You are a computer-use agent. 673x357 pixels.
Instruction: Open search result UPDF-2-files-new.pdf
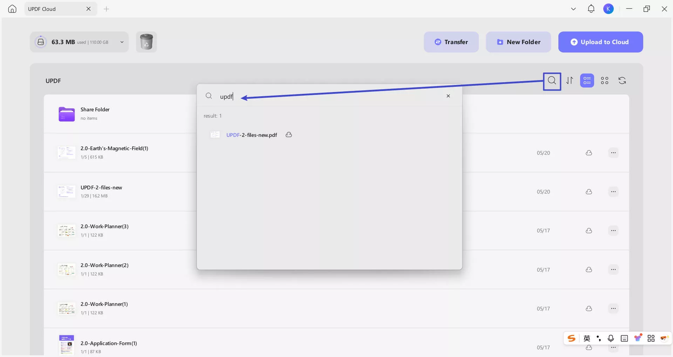coord(252,135)
